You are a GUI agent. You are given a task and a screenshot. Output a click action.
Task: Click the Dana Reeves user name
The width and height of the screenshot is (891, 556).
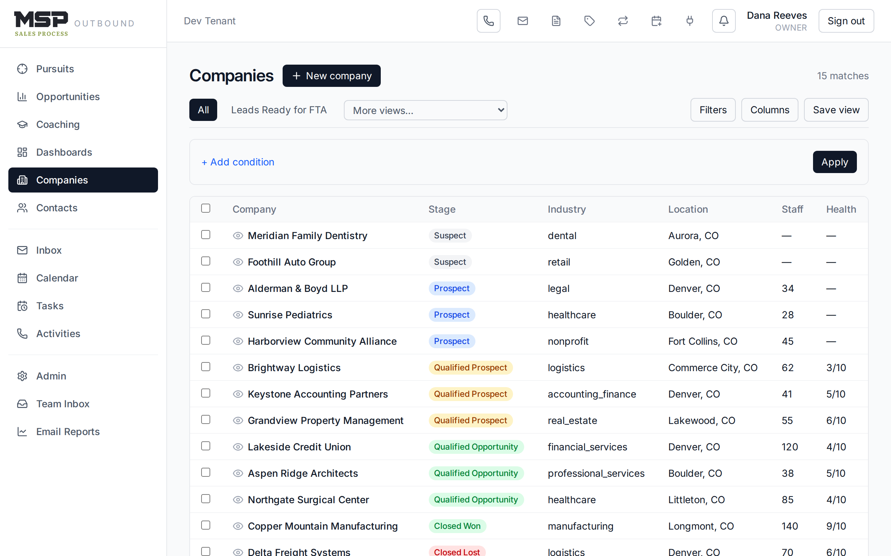[777, 15]
